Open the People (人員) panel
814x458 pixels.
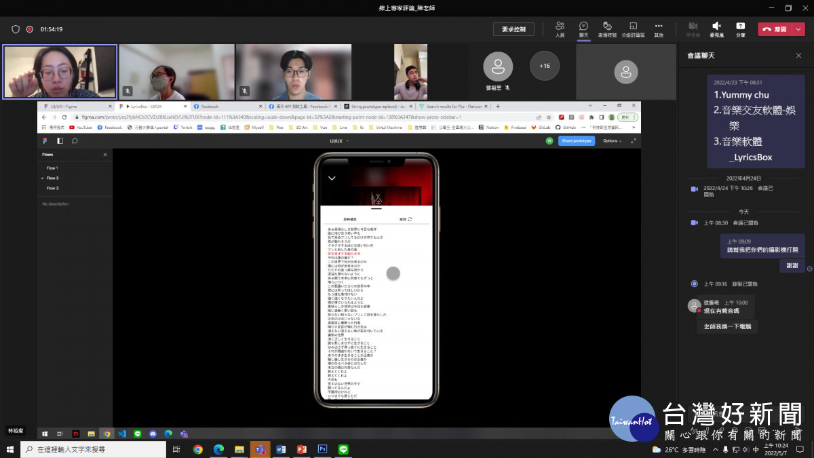pyautogui.click(x=560, y=28)
